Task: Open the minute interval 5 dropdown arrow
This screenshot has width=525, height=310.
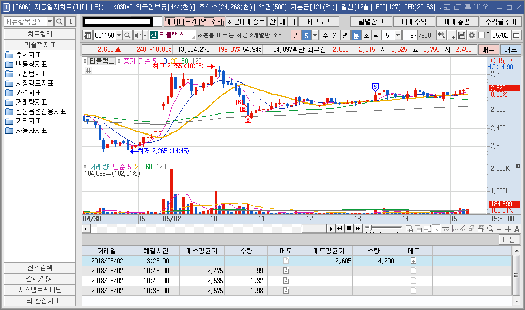Action: tap(397, 35)
